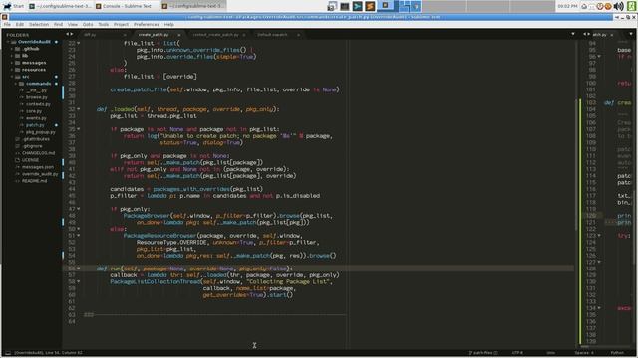Open the Find menu
The image size is (638, 358).
pos(58,24)
